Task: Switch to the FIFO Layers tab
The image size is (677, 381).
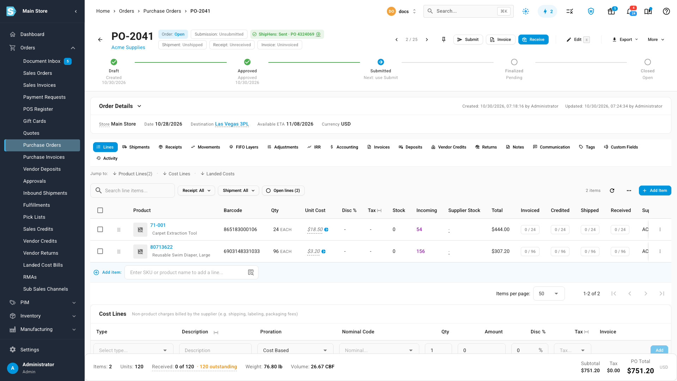Action: point(244,147)
